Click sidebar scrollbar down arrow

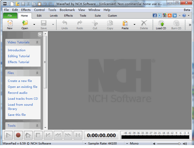pyautogui.click(x=45, y=127)
